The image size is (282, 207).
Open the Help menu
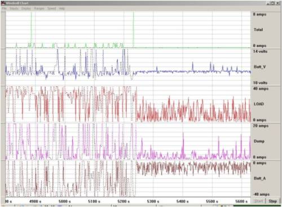pyautogui.click(x=62, y=8)
